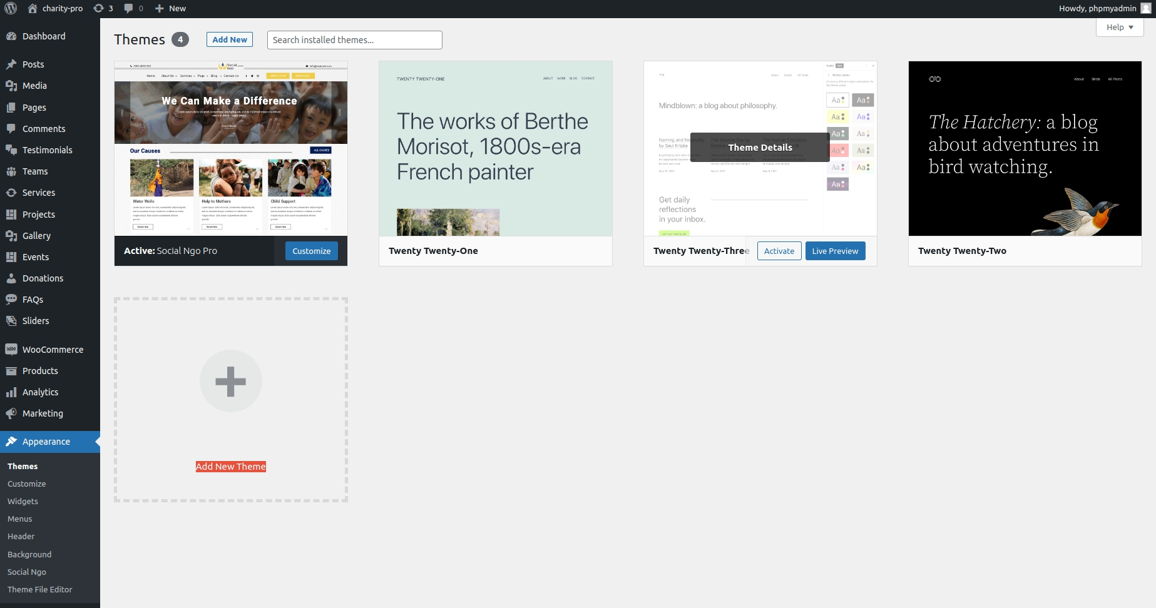Open the comments bubble in admin bar
Screen dimensions: 1156x608
coord(128,8)
